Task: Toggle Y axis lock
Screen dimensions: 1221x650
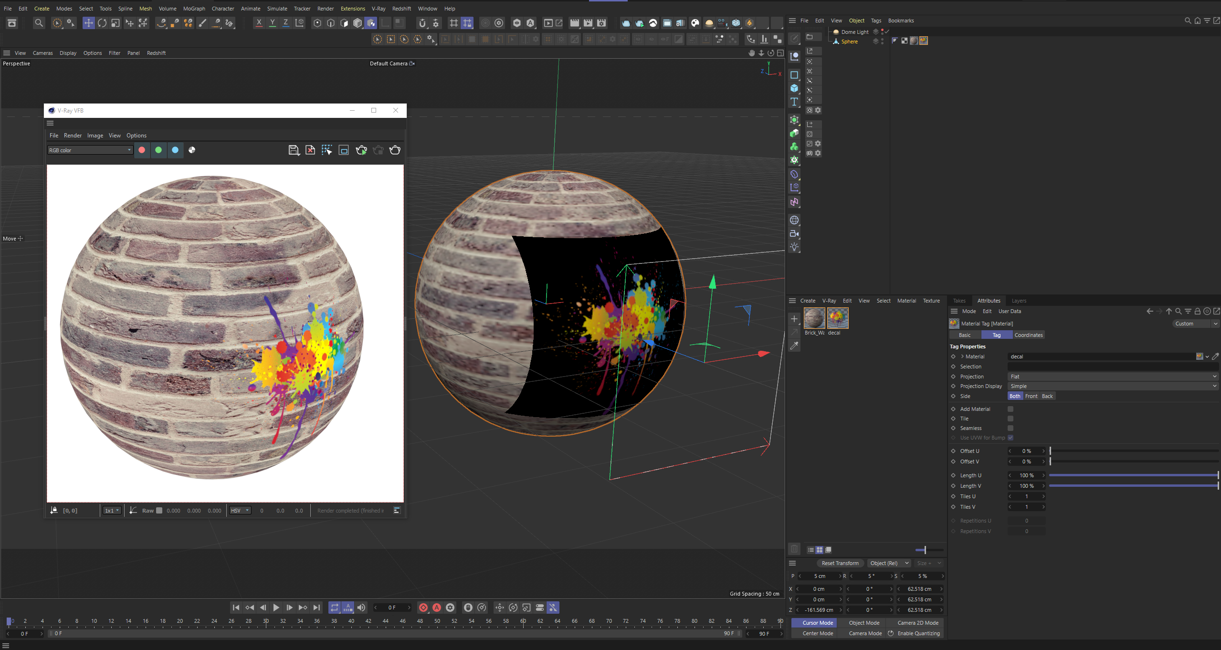Action: pyautogui.click(x=272, y=23)
